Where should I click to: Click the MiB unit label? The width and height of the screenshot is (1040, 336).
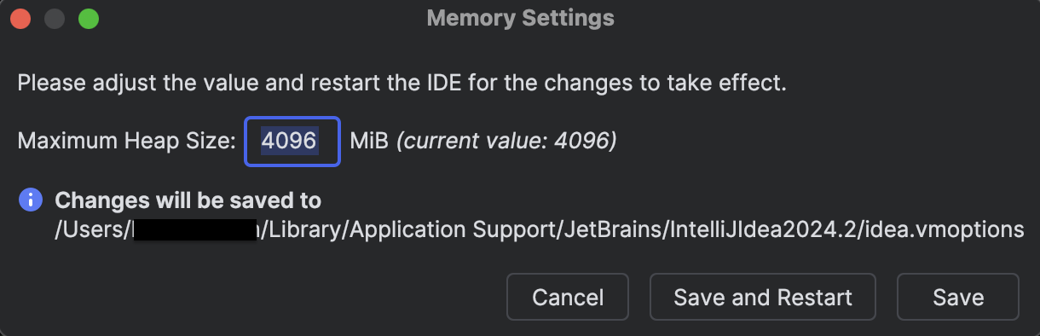[x=370, y=141]
